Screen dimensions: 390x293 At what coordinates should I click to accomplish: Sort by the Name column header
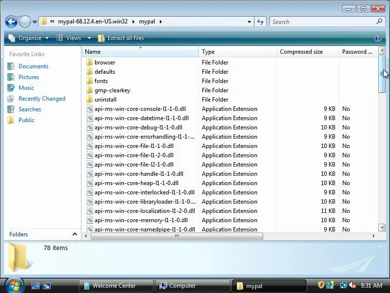pos(140,52)
